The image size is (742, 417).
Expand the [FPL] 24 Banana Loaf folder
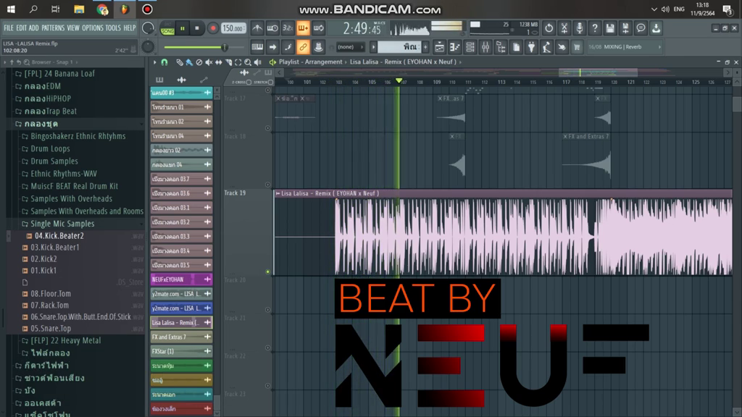55,74
